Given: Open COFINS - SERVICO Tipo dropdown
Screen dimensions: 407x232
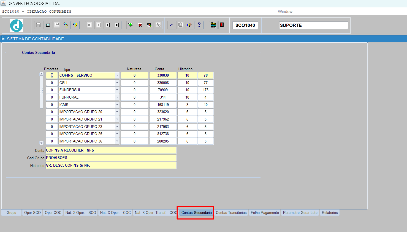Looking at the screenshot, I should point(117,75).
